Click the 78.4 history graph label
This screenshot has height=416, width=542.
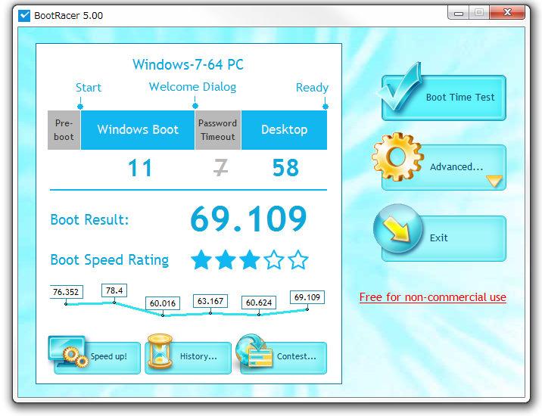[114, 290]
